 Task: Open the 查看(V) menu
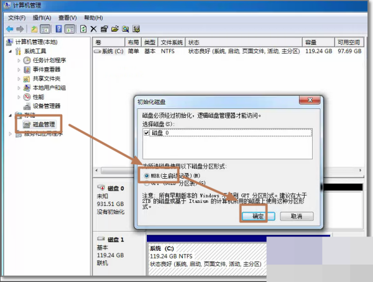pyautogui.click(x=68, y=18)
